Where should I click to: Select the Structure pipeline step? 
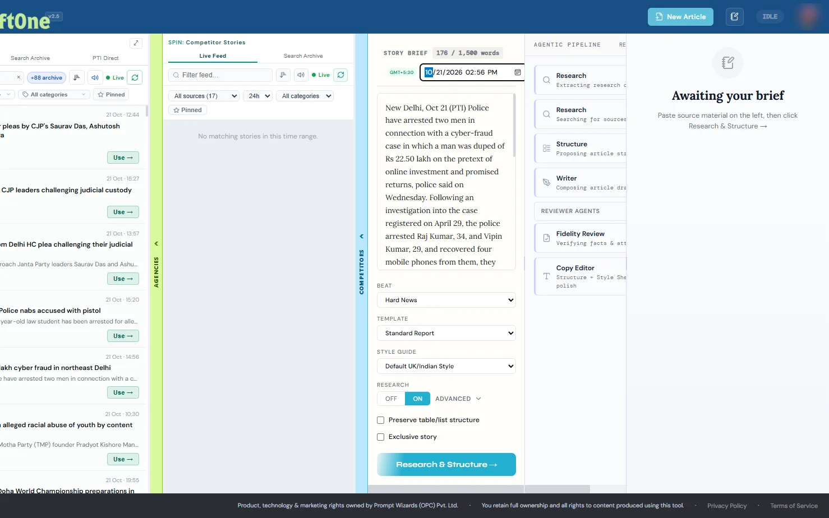[x=580, y=149]
